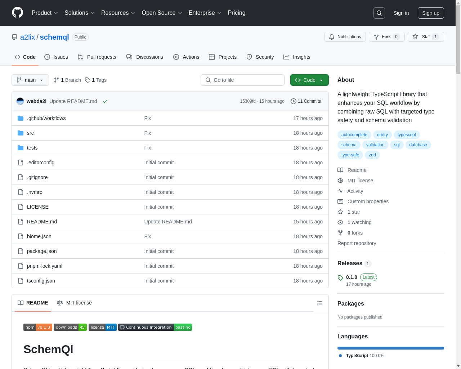Open Custom properties link
Viewport: 461px width, 369px height.
click(363, 201)
